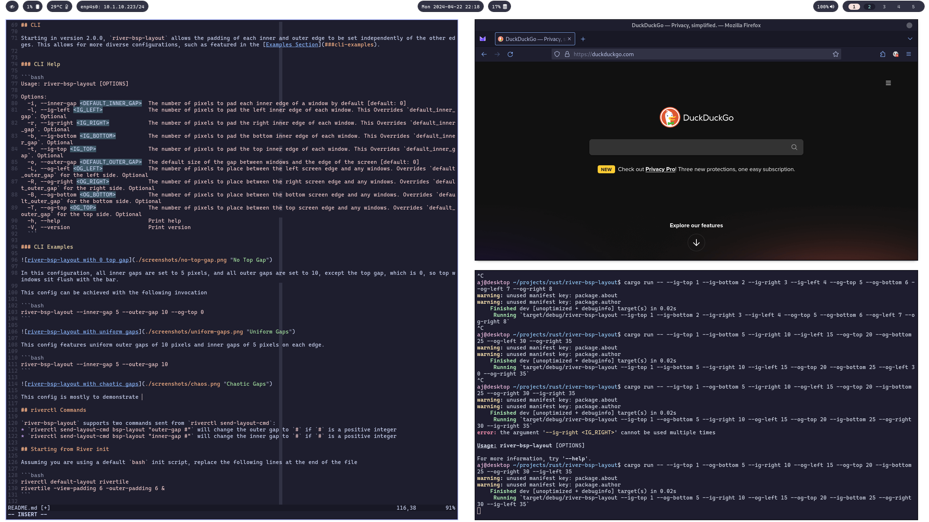
Task: Click the battery status icon in taskbar
Action: pos(500,7)
